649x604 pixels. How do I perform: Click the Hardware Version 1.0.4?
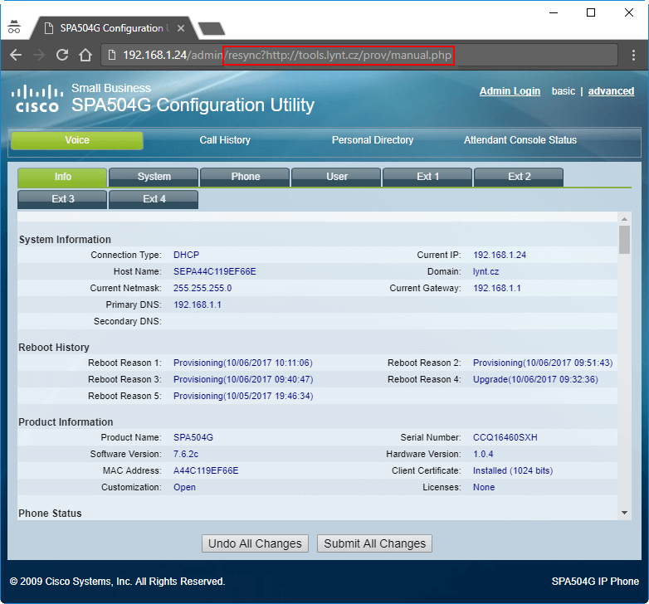(x=483, y=454)
